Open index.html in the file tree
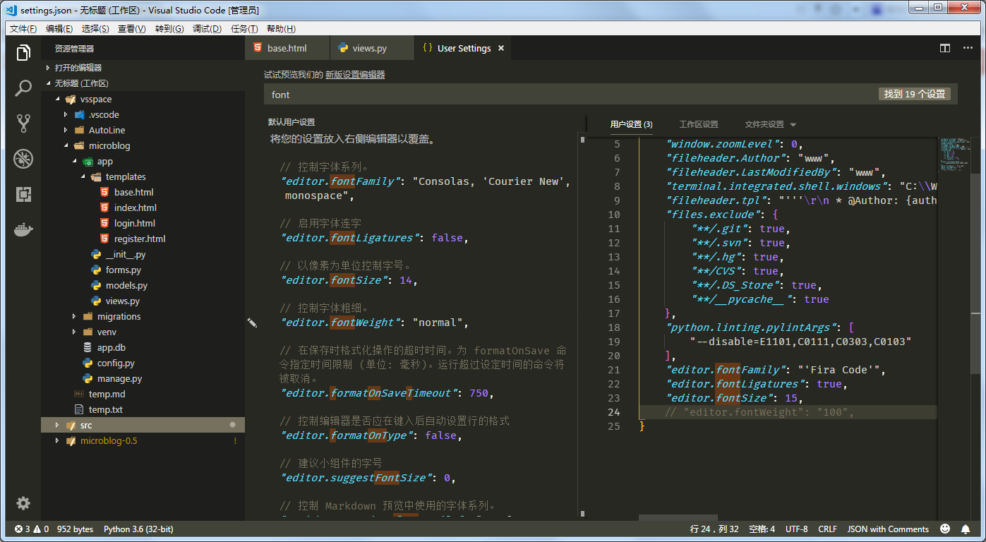 [x=136, y=207]
